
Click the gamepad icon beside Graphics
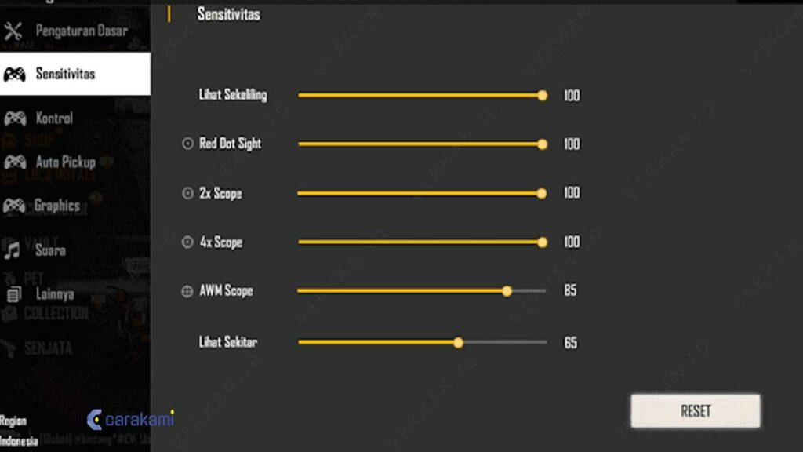click(x=14, y=206)
